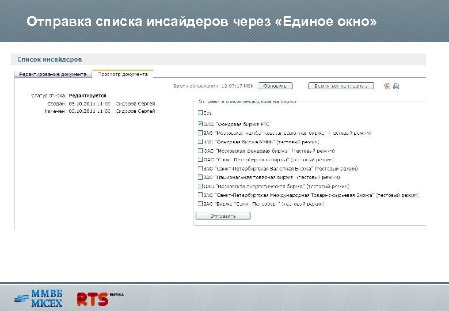Tick the "Все" checkbox
The image size is (449, 311).
pos(200,112)
